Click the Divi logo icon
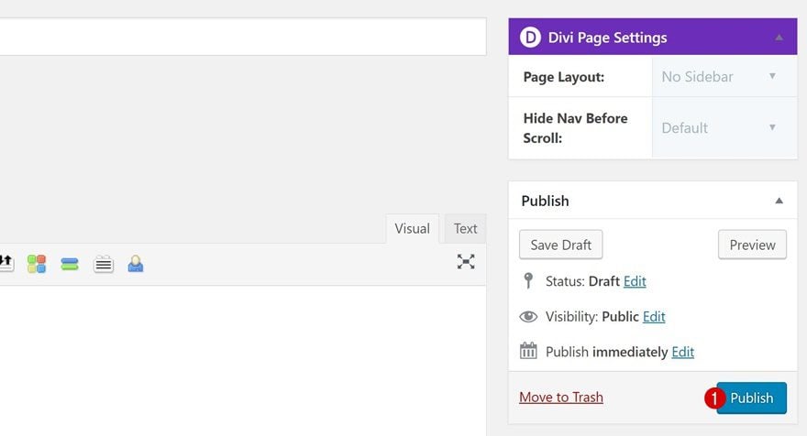Image resolution: width=807 pixels, height=436 pixels. click(x=530, y=38)
